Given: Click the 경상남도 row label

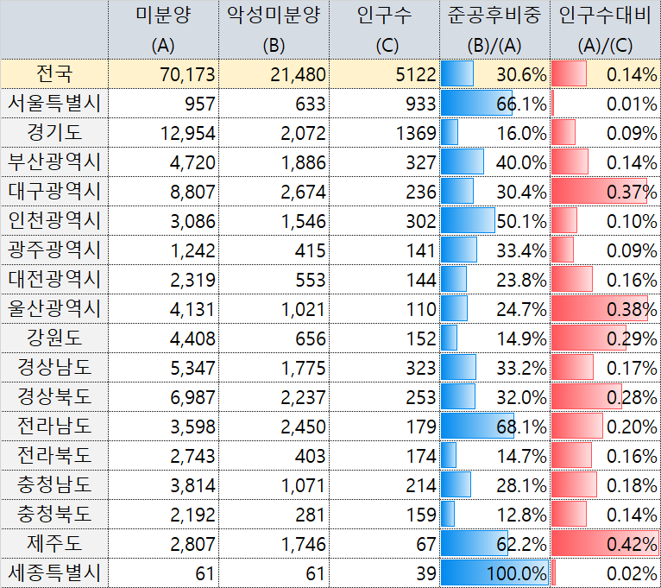Looking at the screenshot, I should 54,368.
